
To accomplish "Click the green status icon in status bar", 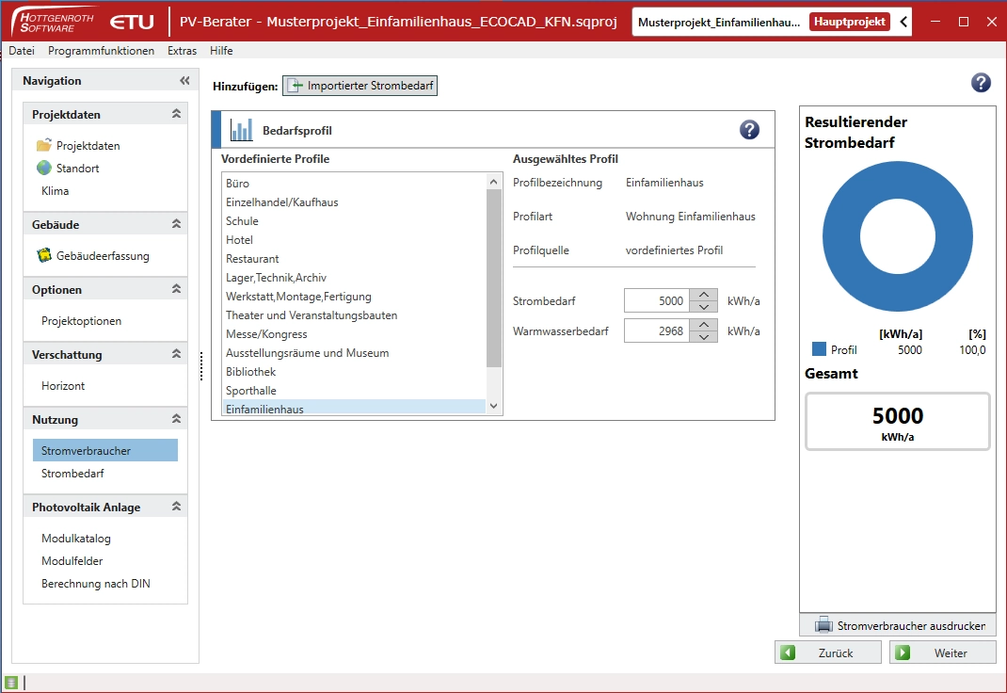I will [x=11, y=683].
